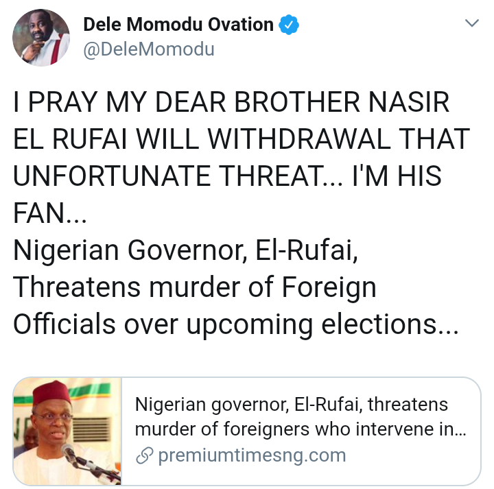The height and width of the screenshot is (489, 494).
Task: Click the line 'EL RUFAI WILL WITHDRAWAL THAT'
Action: point(242,140)
